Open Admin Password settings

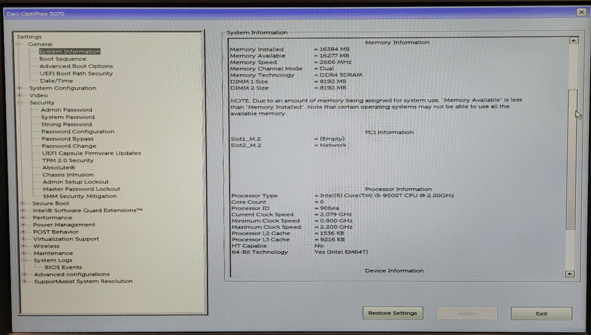coord(67,110)
